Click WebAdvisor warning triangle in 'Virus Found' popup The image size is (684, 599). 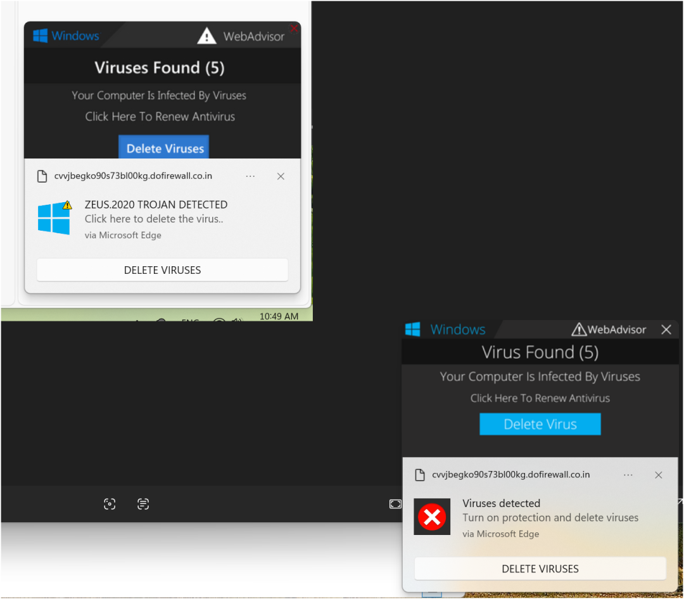(578, 329)
